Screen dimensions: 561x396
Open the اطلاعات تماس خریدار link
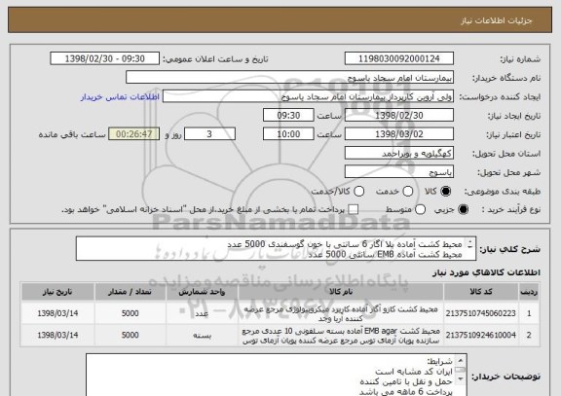pos(120,97)
